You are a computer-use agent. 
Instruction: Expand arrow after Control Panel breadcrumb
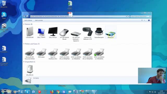pyautogui.click(x=43, y=16)
